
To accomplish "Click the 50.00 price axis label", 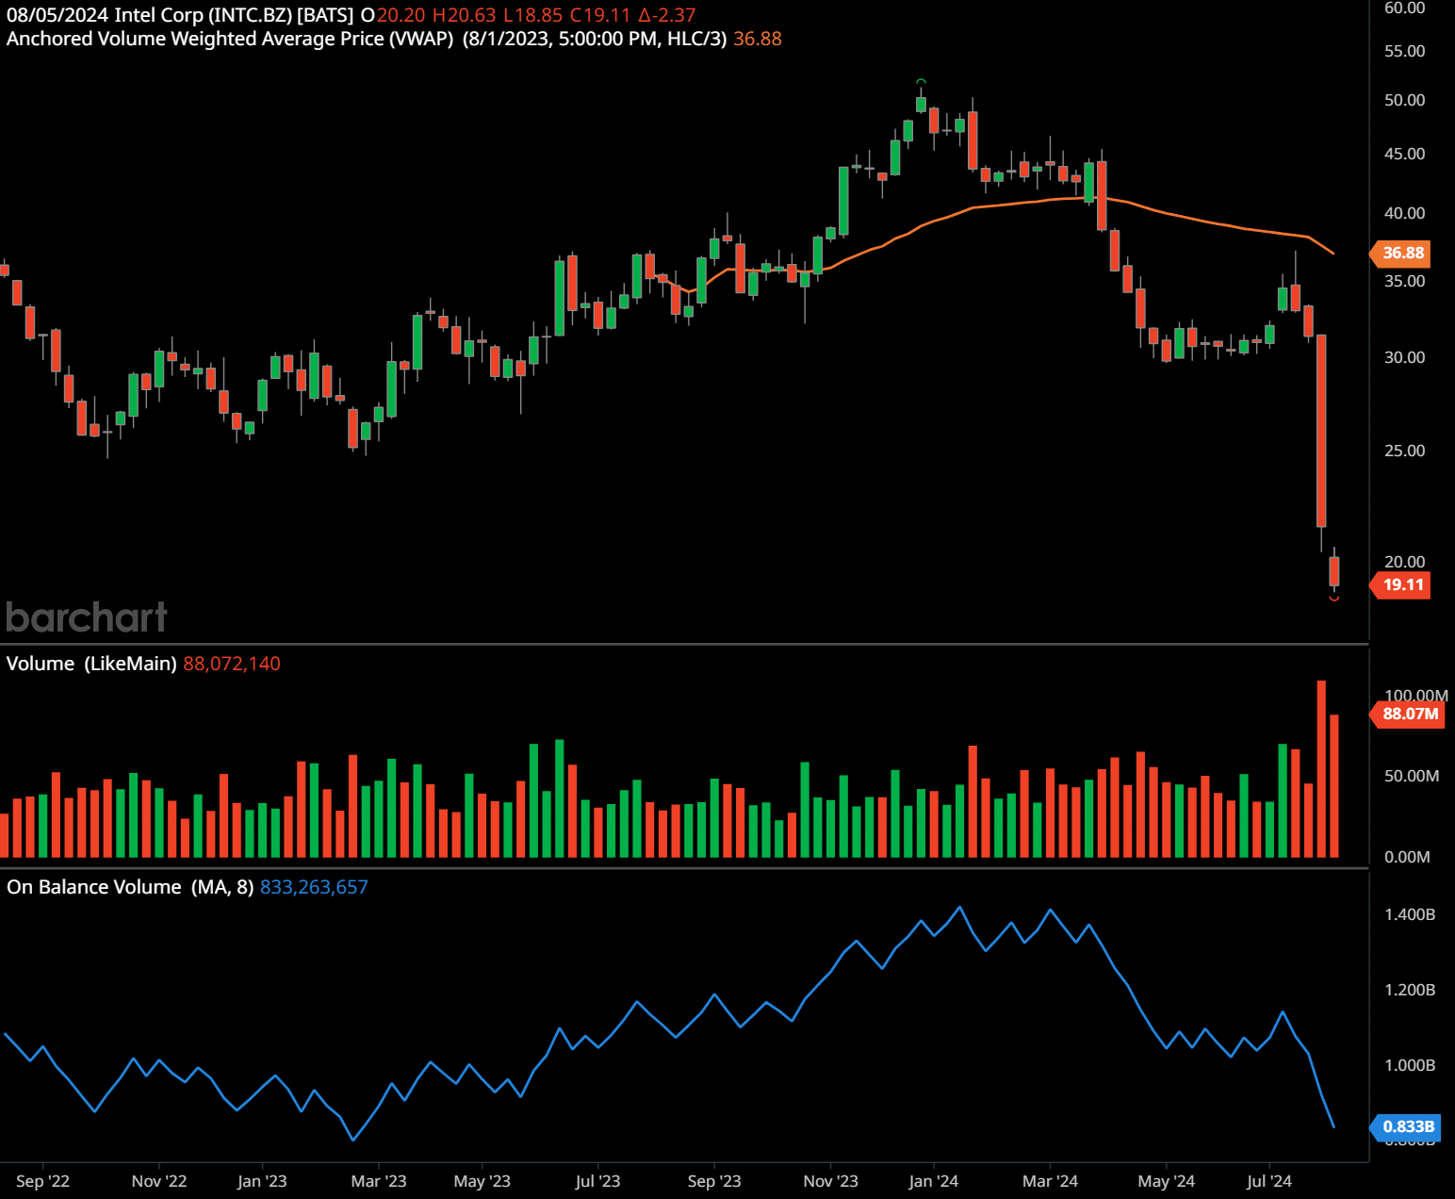I will (x=1404, y=100).
